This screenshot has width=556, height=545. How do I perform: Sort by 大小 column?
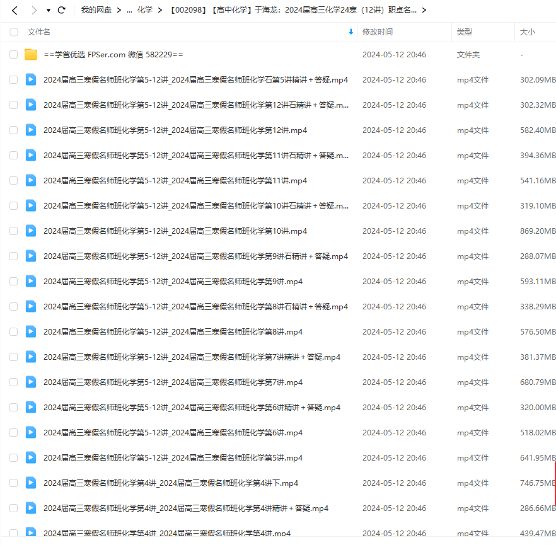(x=527, y=32)
